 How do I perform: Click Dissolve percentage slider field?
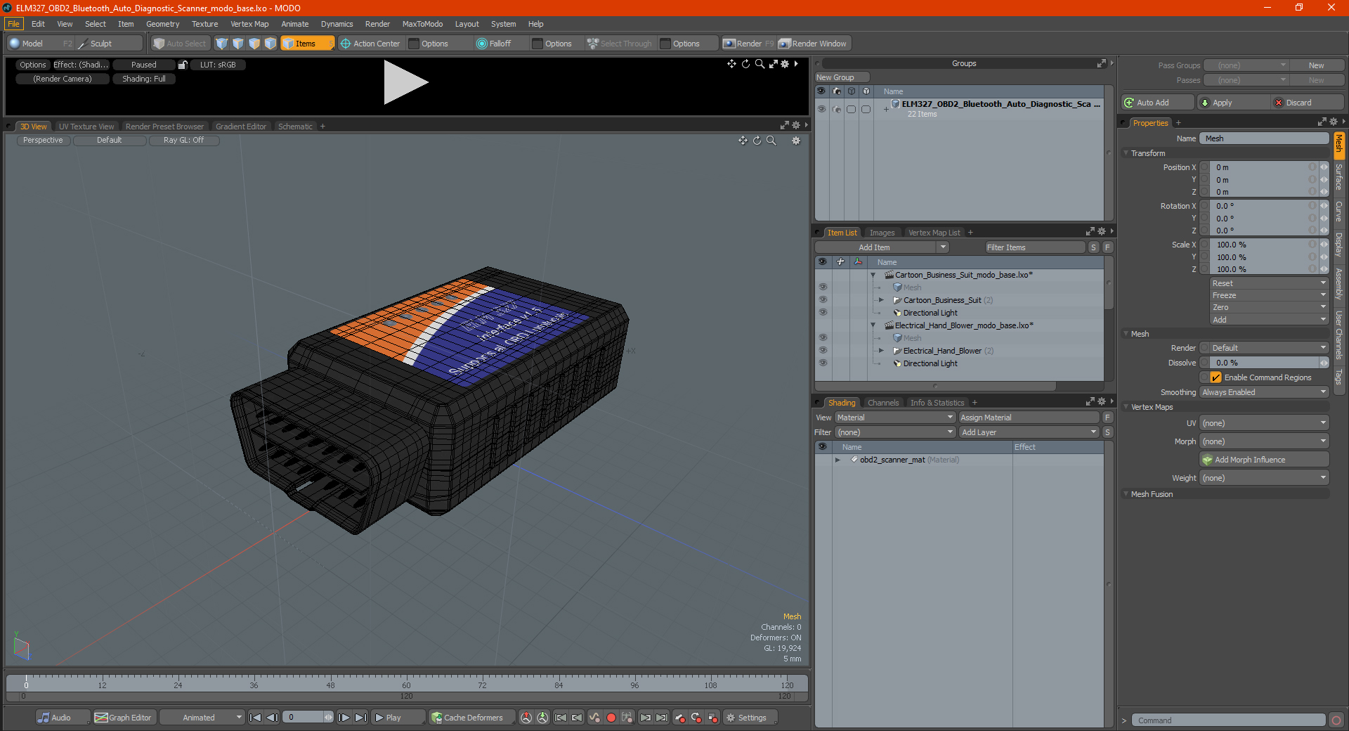[1264, 363]
